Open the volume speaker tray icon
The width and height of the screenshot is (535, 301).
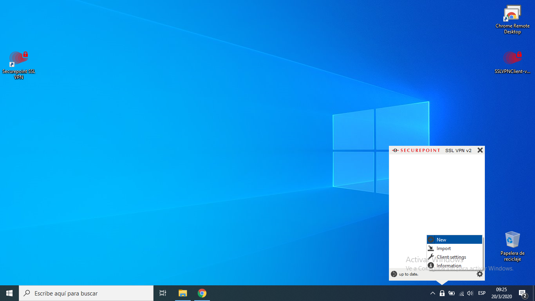[470, 293]
